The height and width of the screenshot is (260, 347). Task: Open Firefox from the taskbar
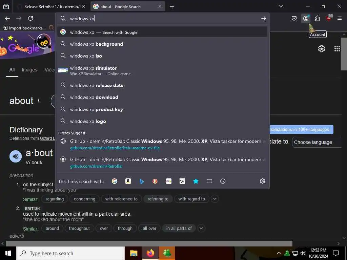pyautogui.click(x=150, y=253)
